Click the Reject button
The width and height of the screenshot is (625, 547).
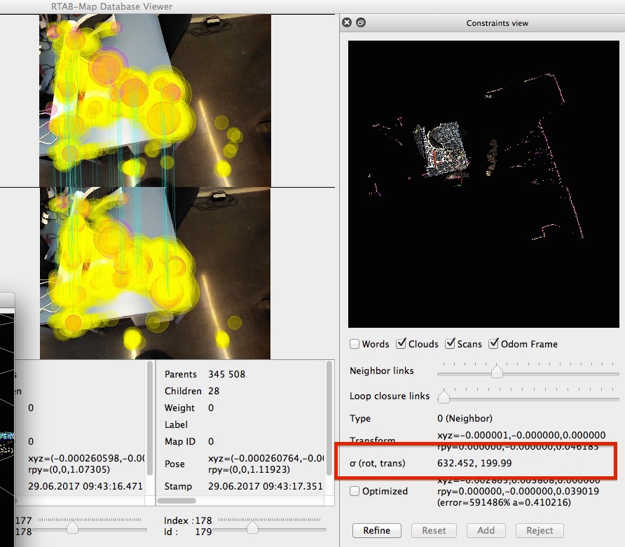point(540,530)
